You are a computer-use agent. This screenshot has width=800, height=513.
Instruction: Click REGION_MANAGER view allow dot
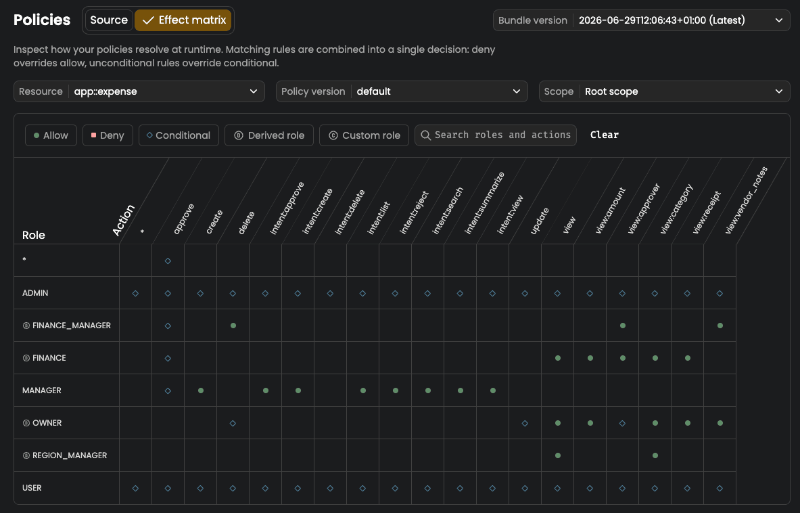coord(558,455)
